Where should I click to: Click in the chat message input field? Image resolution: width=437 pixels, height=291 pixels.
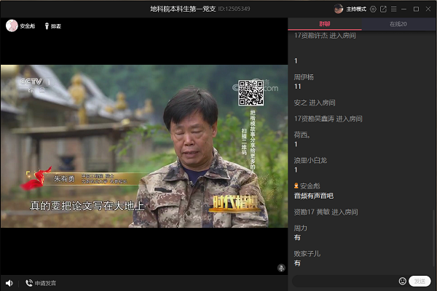[344, 281]
